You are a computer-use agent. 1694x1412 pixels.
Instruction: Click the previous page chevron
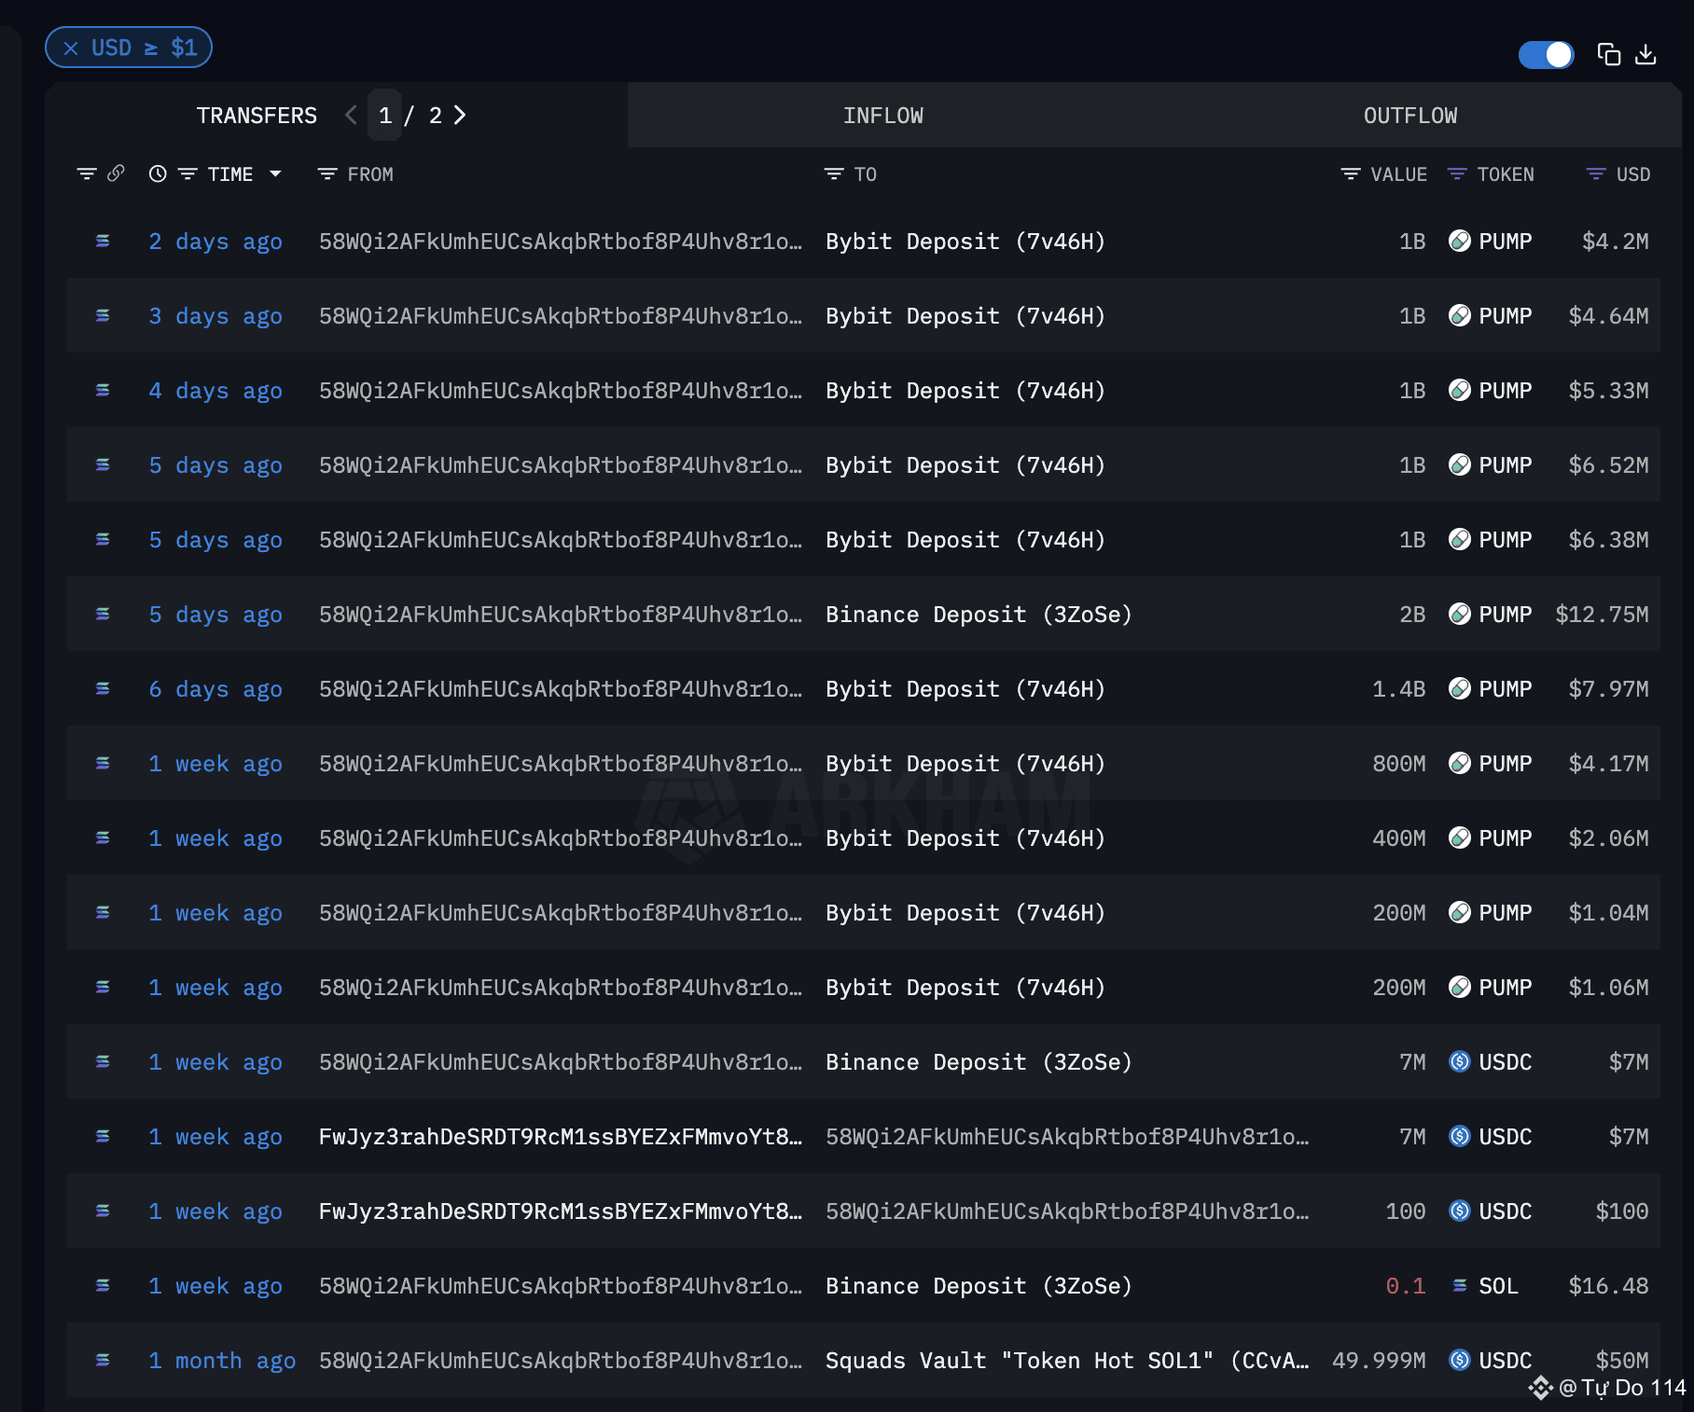(x=351, y=115)
